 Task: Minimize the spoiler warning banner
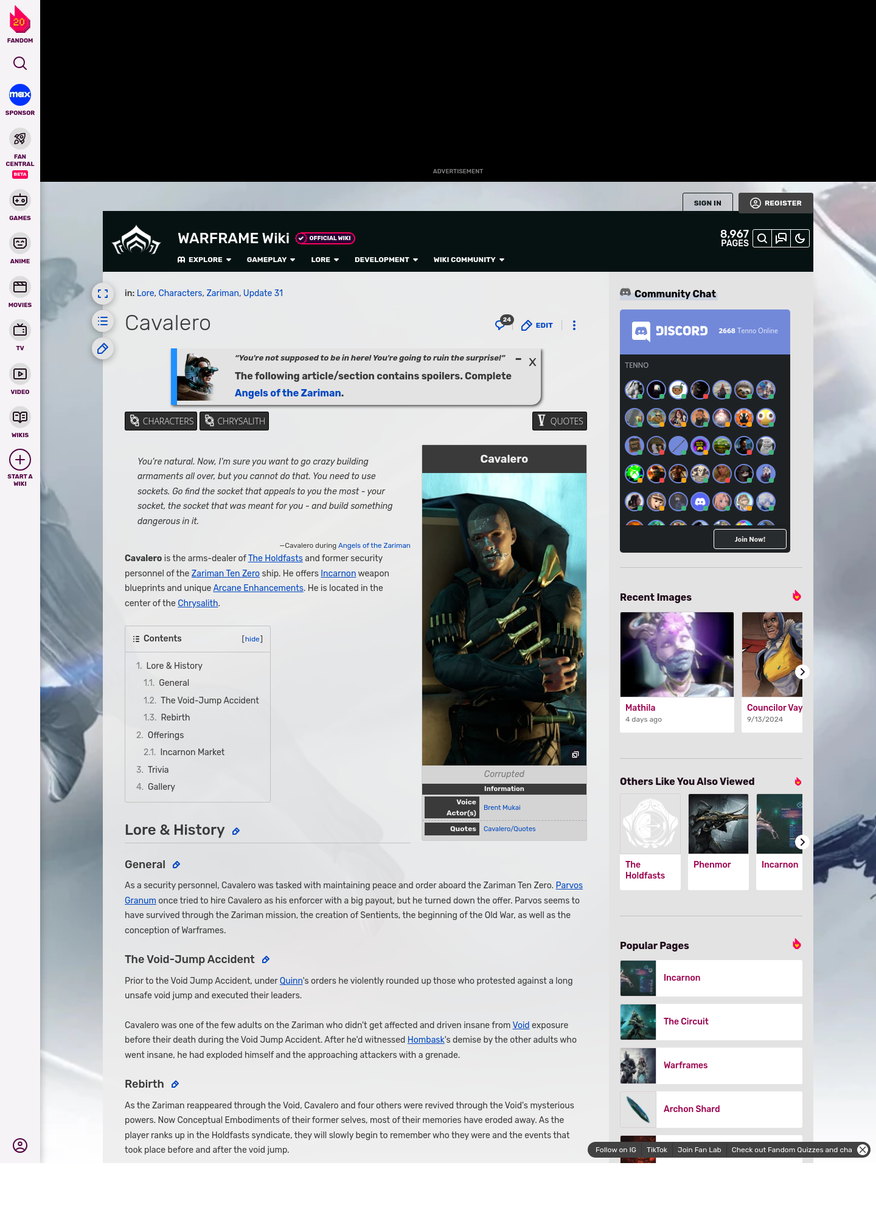tap(518, 359)
